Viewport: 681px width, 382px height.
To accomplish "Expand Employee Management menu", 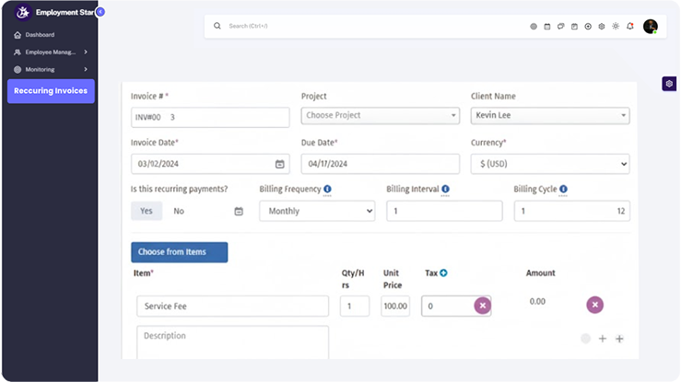I will tap(51, 52).
